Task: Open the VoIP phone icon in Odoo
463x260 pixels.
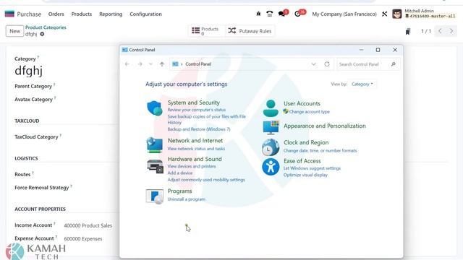Action: (x=270, y=14)
